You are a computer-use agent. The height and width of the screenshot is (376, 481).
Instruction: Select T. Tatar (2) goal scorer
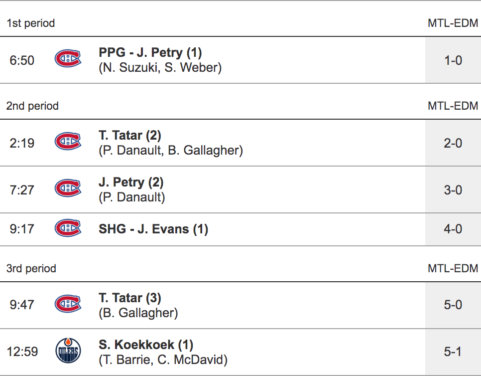click(x=130, y=135)
